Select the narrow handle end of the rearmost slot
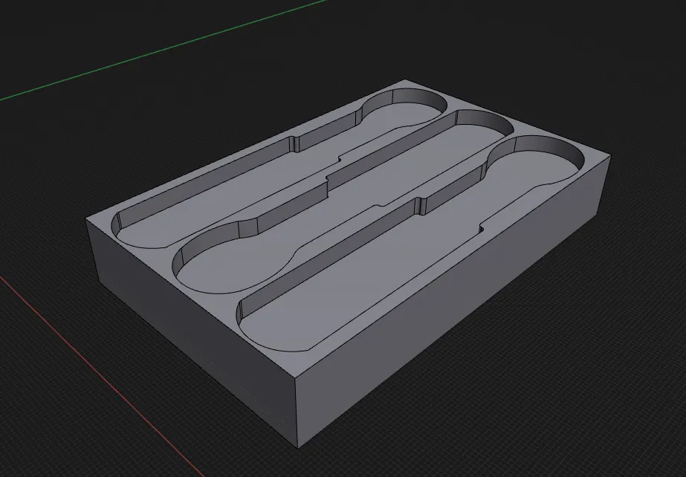Image resolution: width=686 pixels, height=477 pixels. pyautogui.click(x=149, y=227)
